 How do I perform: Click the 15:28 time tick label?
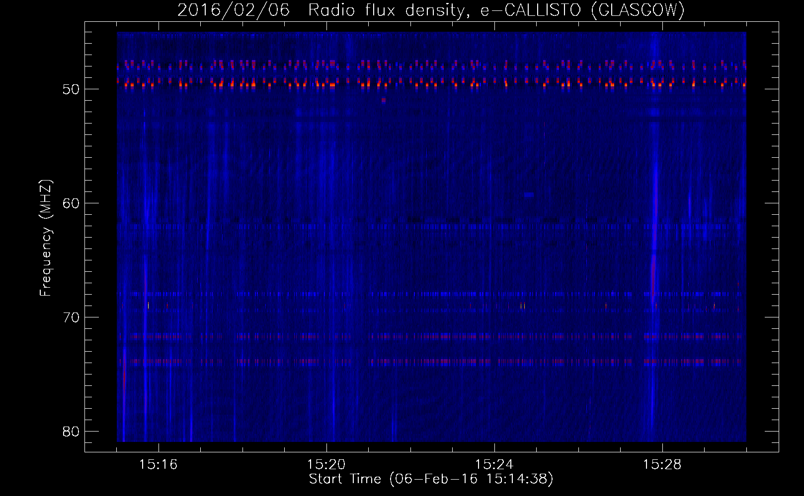662,464
